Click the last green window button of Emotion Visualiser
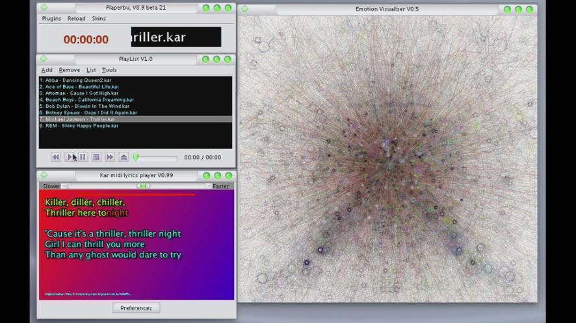Image resolution: width=576 pixels, height=323 pixels. pos(529,9)
